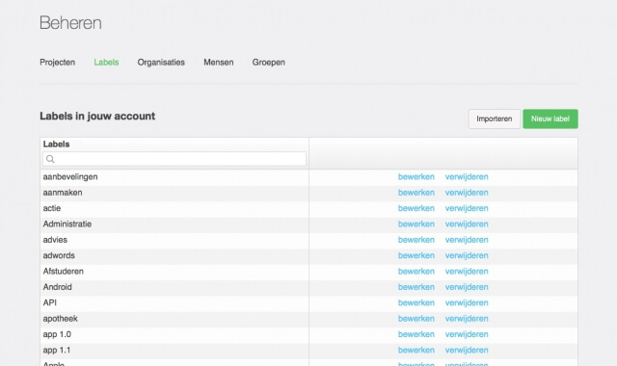Click bewerken for apotheek
The image size is (617, 366).
pos(416,319)
